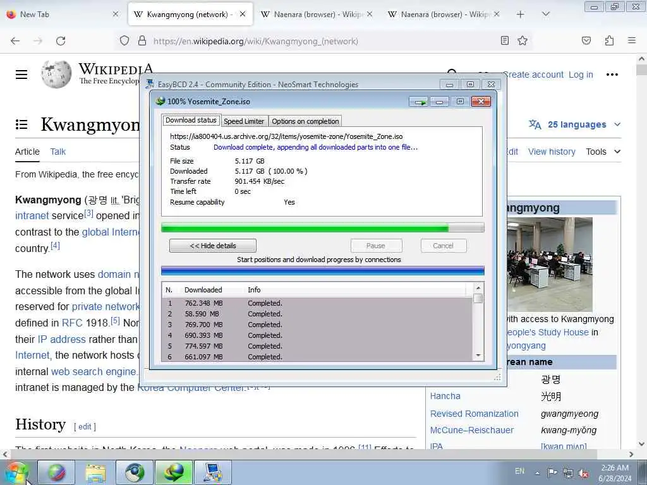This screenshot has width=647, height=485.
Task: Click the network tray icon
Action: (568, 473)
